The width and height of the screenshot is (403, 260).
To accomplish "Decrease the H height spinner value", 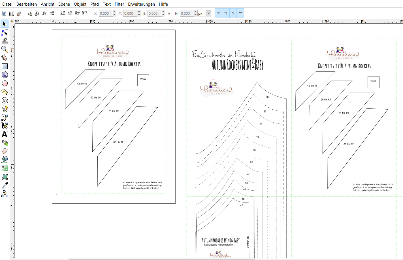I will point(195,15).
